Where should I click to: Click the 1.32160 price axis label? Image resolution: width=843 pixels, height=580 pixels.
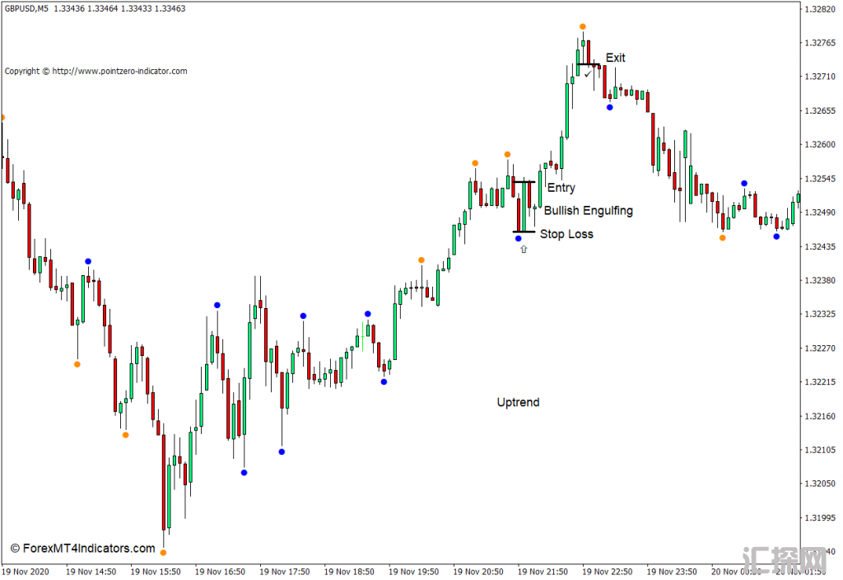(x=820, y=416)
